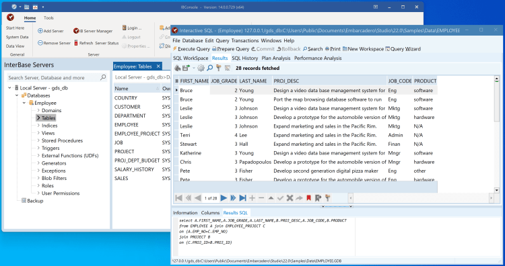The width and height of the screenshot is (505, 266).
Task: Click the IBConsole application logo button
Action: [x=11, y=17]
